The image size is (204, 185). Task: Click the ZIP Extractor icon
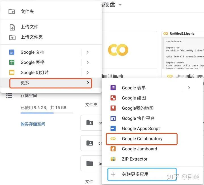pos(113,159)
